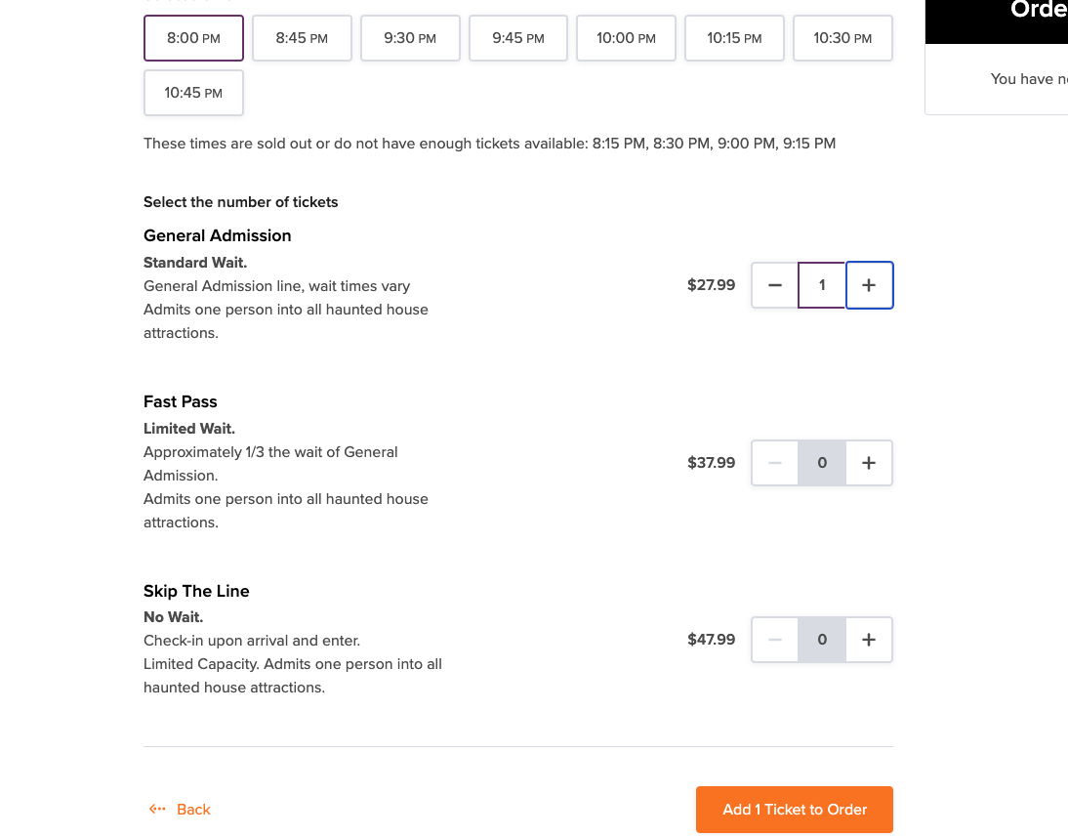Select the 9:45 PM entry time
The width and height of the screenshot is (1068, 836).
pos(518,38)
